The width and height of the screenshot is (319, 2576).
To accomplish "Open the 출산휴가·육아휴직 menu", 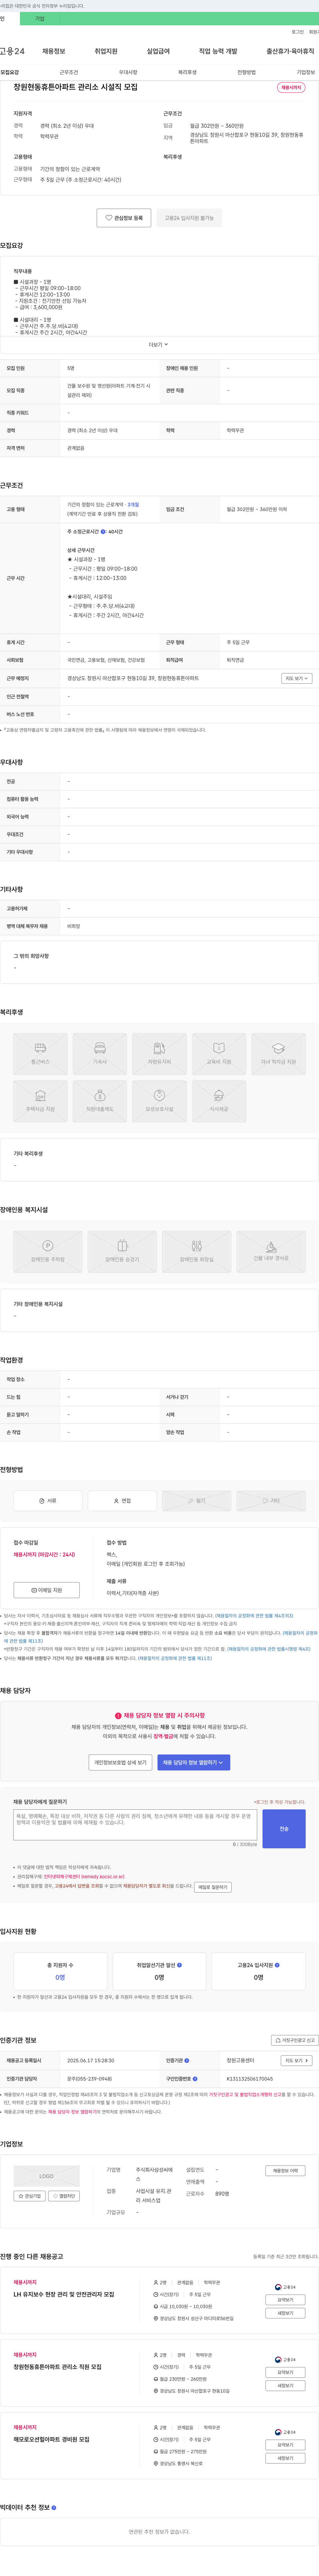I will (290, 51).
